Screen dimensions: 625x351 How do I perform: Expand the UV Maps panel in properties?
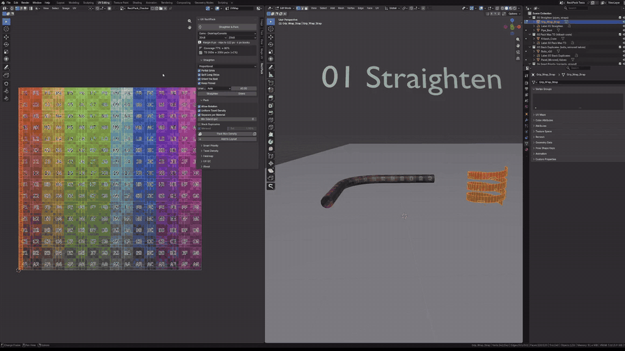coord(540,114)
